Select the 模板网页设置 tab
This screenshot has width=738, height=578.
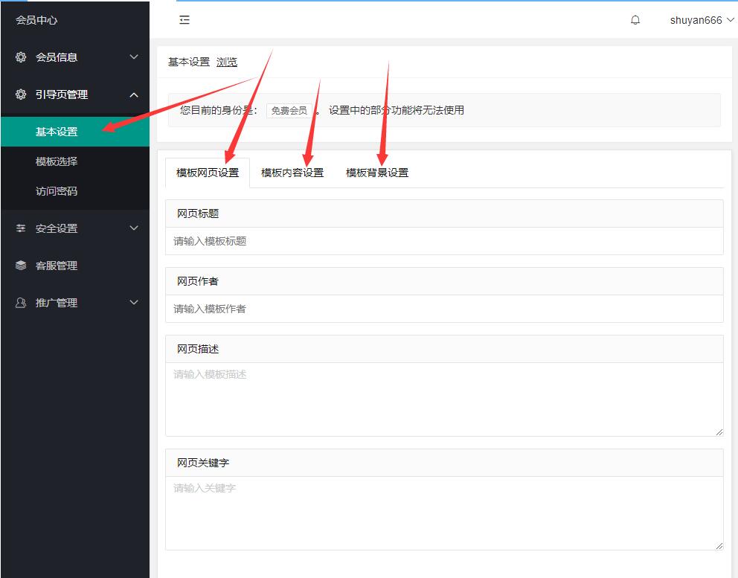(208, 173)
